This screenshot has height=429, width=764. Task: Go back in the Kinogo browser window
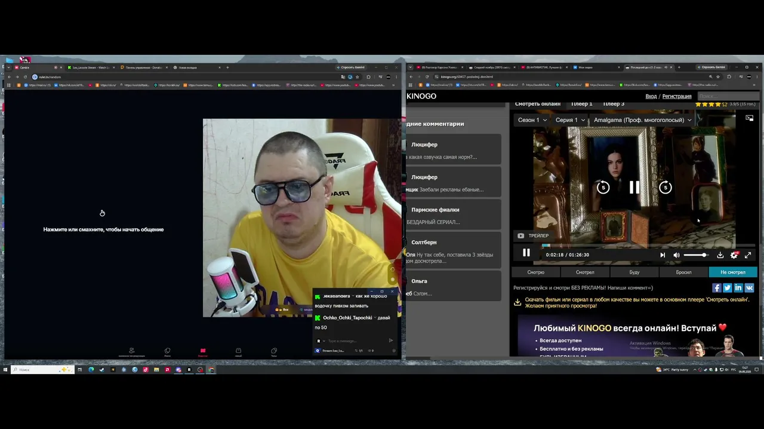[412, 77]
